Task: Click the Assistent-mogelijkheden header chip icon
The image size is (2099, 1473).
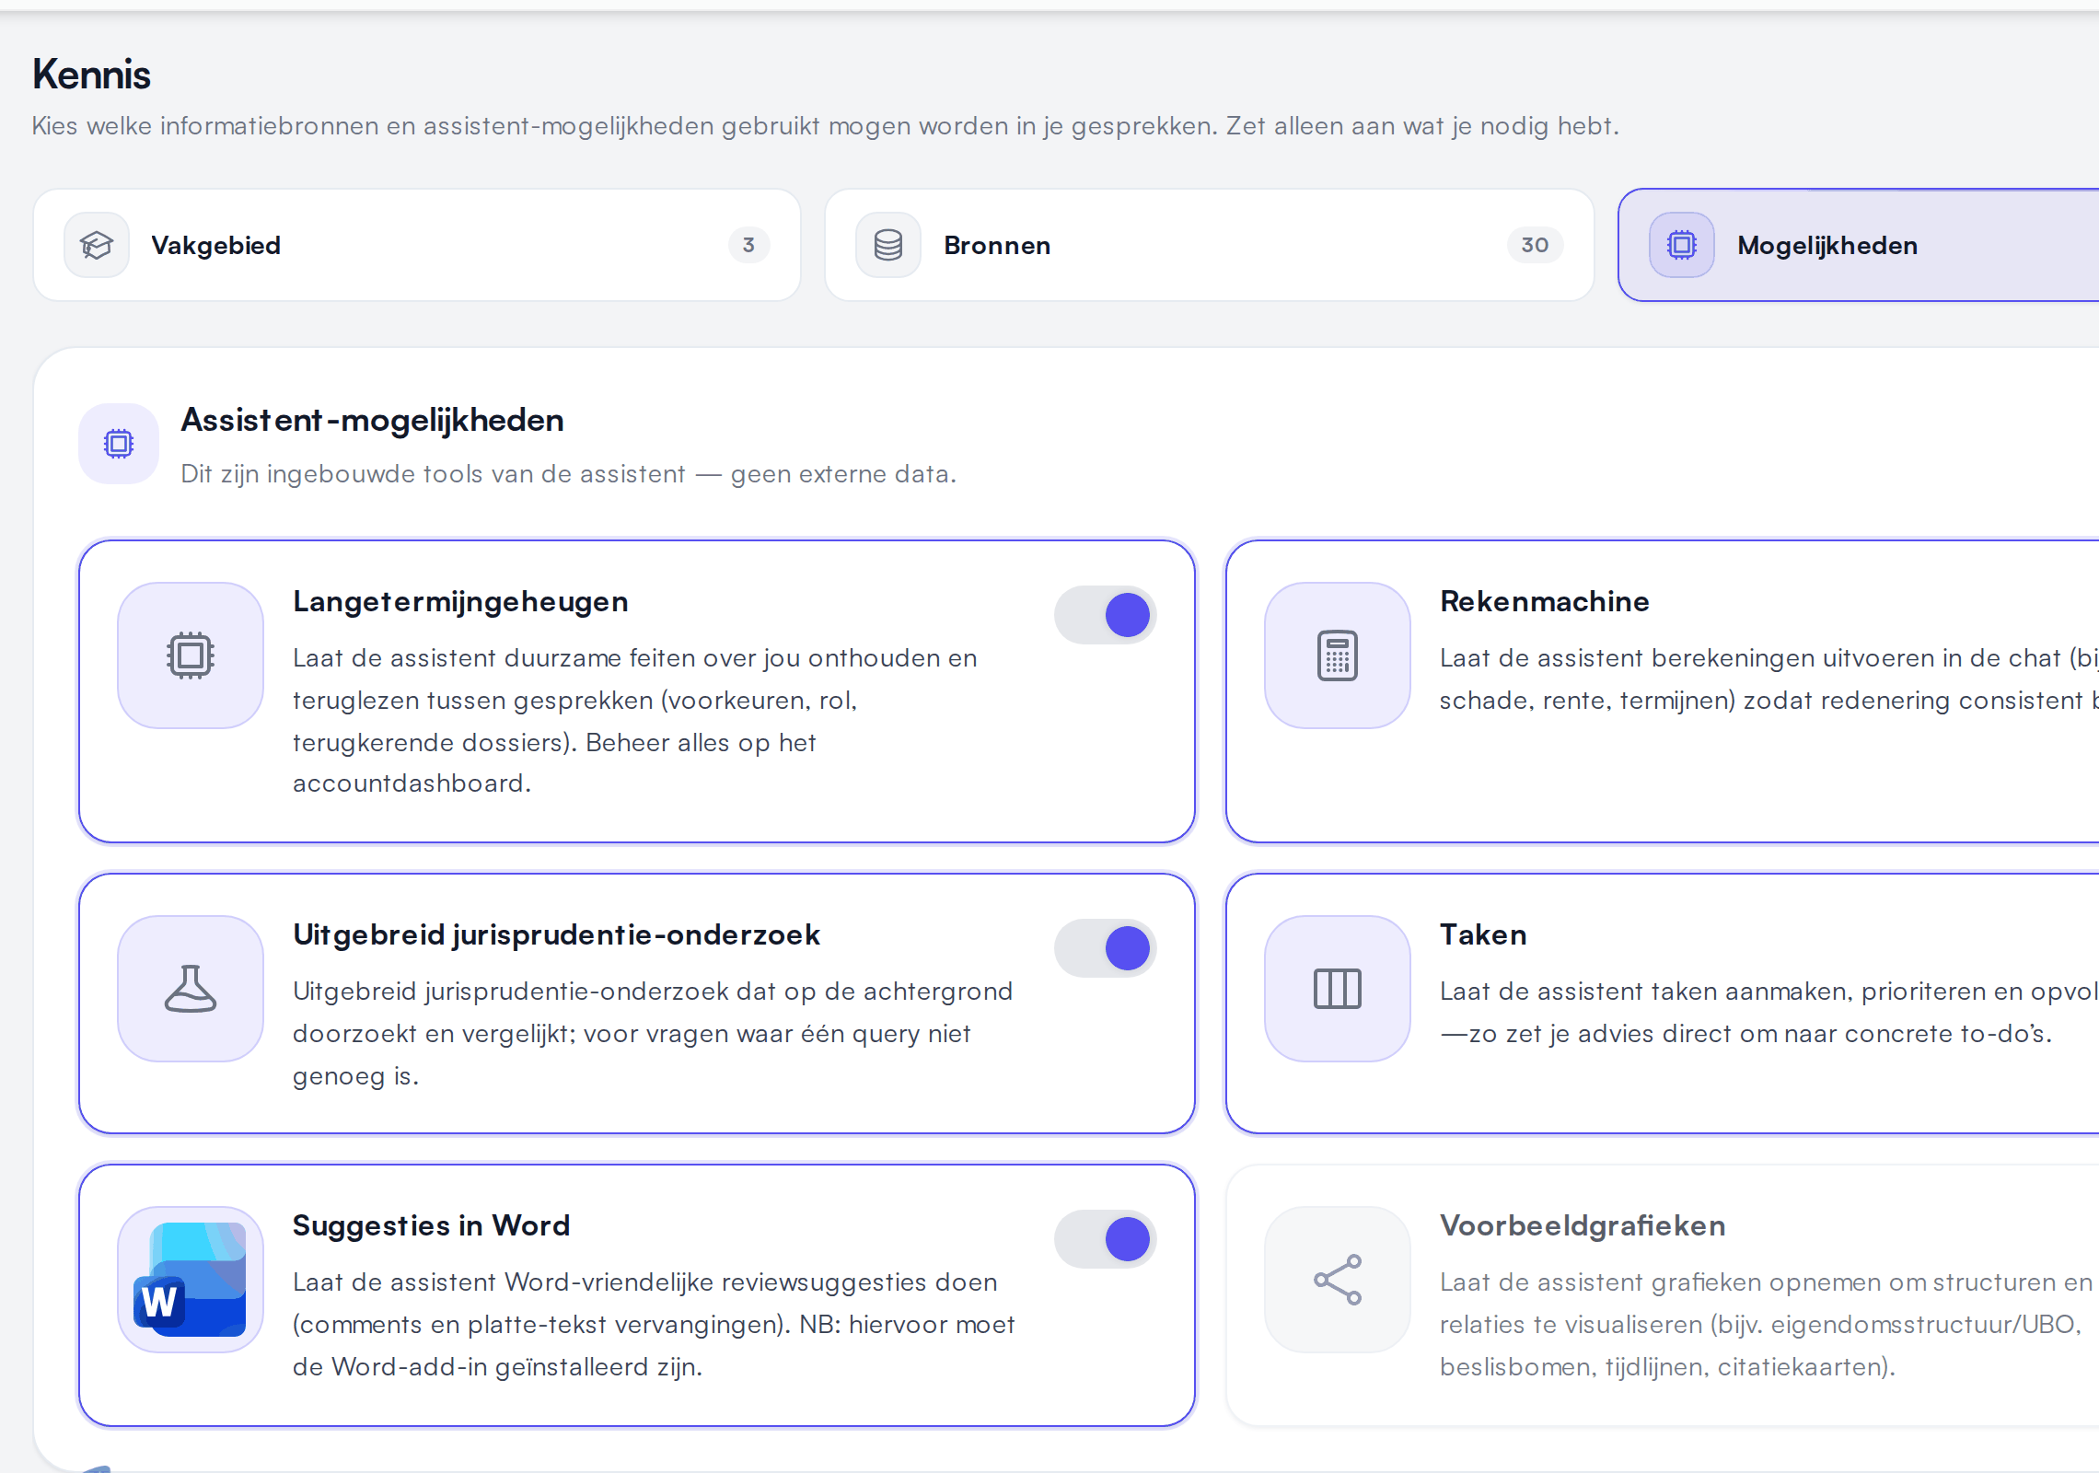Action: click(x=119, y=444)
